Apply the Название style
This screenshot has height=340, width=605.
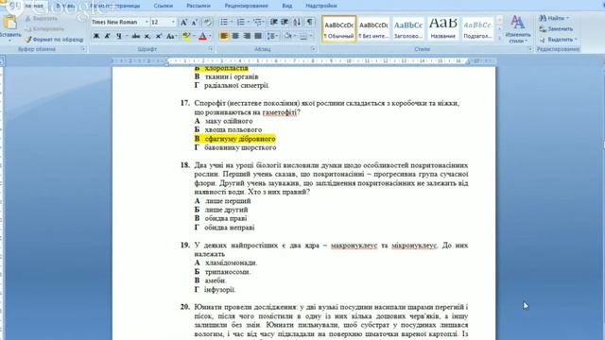point(443,28)
